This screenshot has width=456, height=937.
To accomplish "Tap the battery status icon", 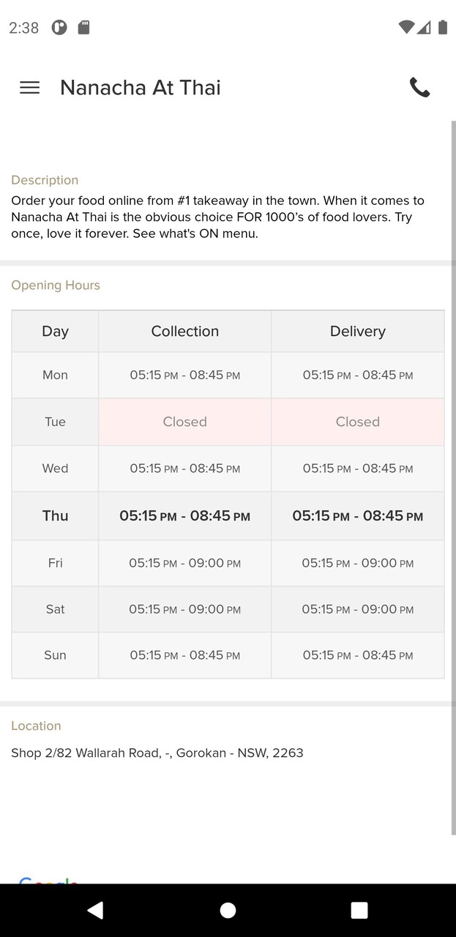I will tap(442, 28).
